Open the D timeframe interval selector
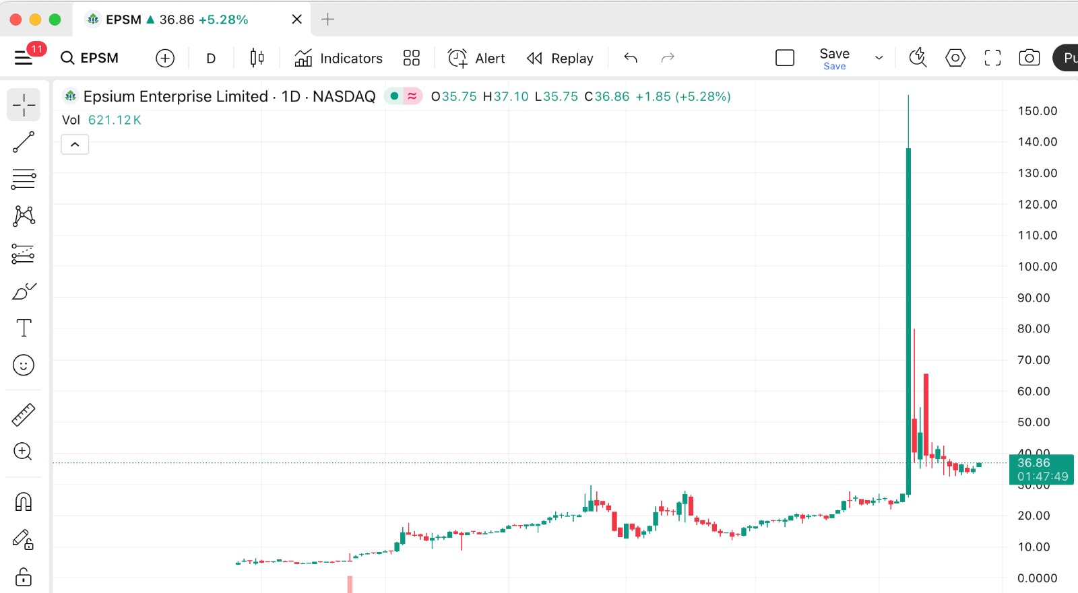Viewport: 1078px width, 593px height. click(x=211, y=59)
